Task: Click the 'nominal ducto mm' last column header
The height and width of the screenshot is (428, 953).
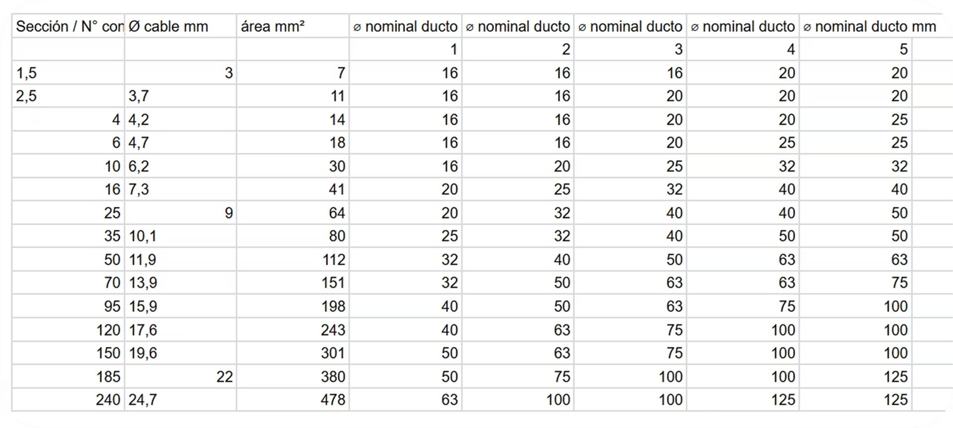Action: (x=870, y=26)
